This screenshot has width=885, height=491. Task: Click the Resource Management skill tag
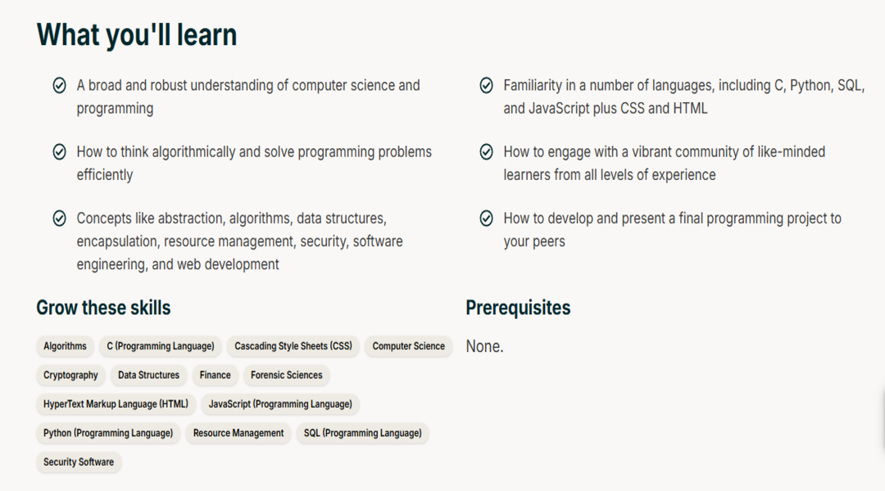[x=238, y=433]
